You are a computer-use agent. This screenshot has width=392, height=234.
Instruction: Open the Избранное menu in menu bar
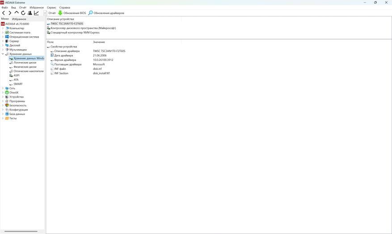click(37, 8)
